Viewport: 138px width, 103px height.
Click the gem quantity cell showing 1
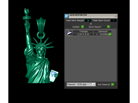[x=97, y=34]
